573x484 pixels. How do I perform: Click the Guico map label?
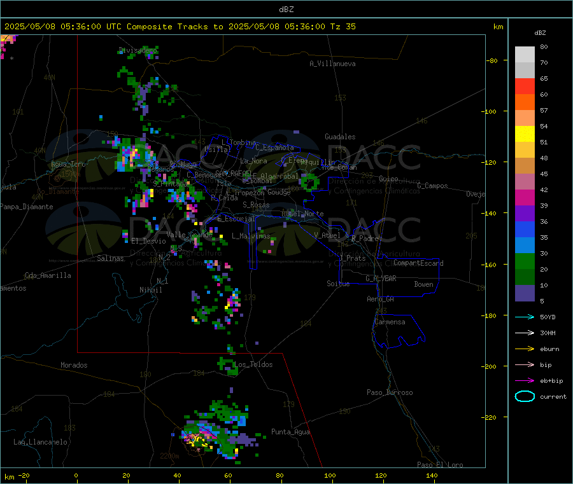click(388, 179)
